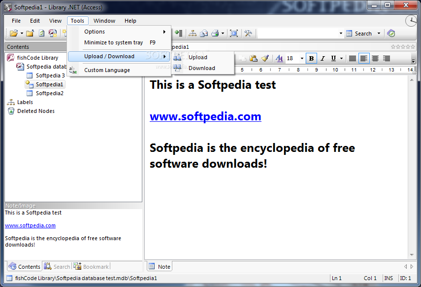Set text alignment to center
Screen dimensions: 421x287
375,58
